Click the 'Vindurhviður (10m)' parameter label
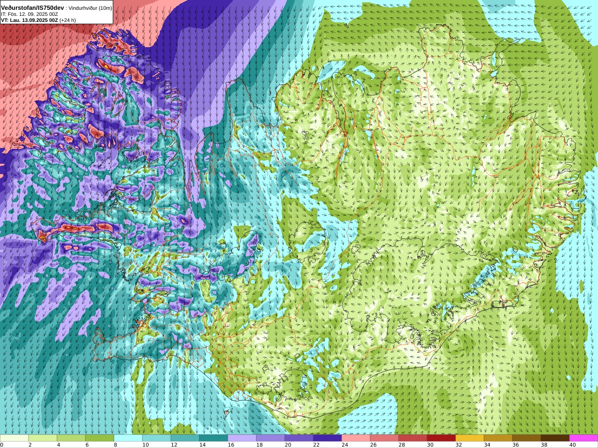 pos(90,8)
